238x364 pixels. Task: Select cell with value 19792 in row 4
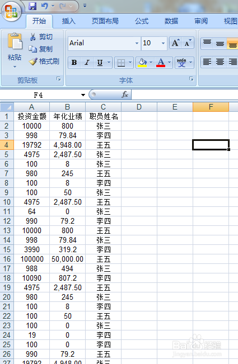click(x=31, y=145)
